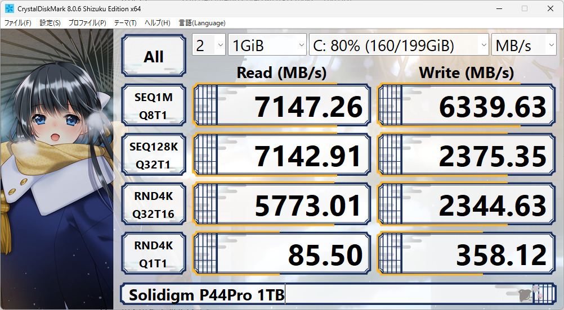Click the SEQ1M read result 7147.26

281,107
